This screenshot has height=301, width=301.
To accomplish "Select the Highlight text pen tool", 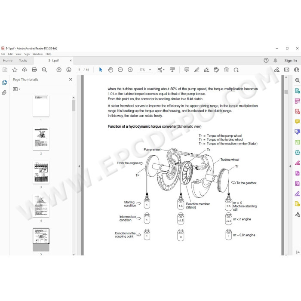I will [x=197, y=70].
